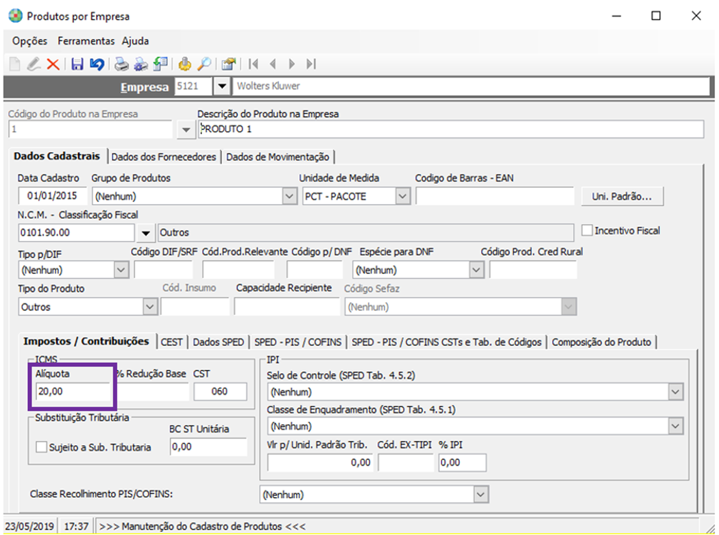
Task: Open the SPED - PIS / COFINS tab
Action: pyautogui.click(x=298, y=342)
